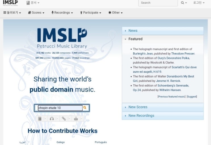Click the large IMSLP Petrucci Music Library logo

62,38
